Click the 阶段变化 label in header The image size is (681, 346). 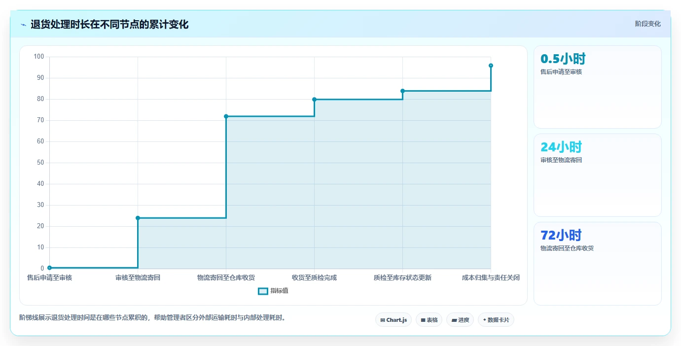point(647,24)
